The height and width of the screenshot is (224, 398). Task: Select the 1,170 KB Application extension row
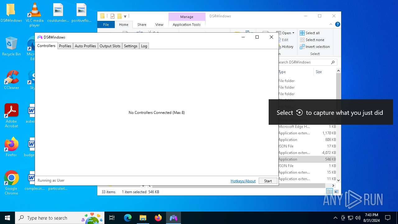coord(307,133)
